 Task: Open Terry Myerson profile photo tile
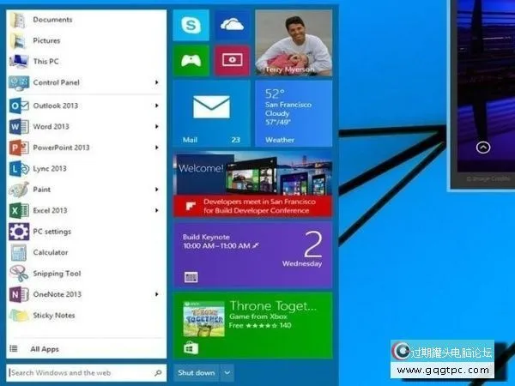pyautogui.click(x=294, y=43)
